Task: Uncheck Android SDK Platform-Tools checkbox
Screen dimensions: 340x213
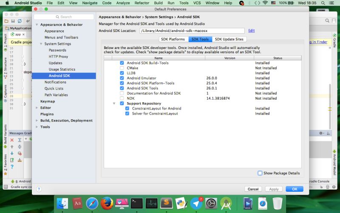Action: 122,83
